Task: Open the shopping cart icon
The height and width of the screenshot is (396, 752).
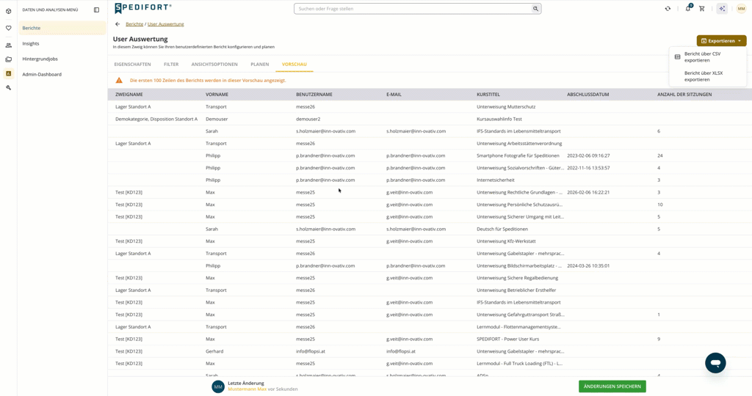Action: [701, 9]
